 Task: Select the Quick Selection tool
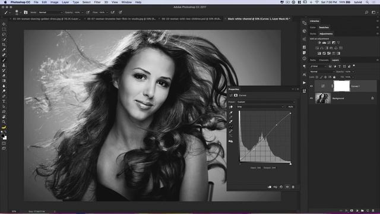(4, 39)
